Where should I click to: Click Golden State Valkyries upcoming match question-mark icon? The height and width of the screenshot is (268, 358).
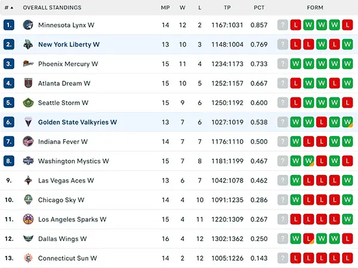pyautogui.click(x=283, y=122)
